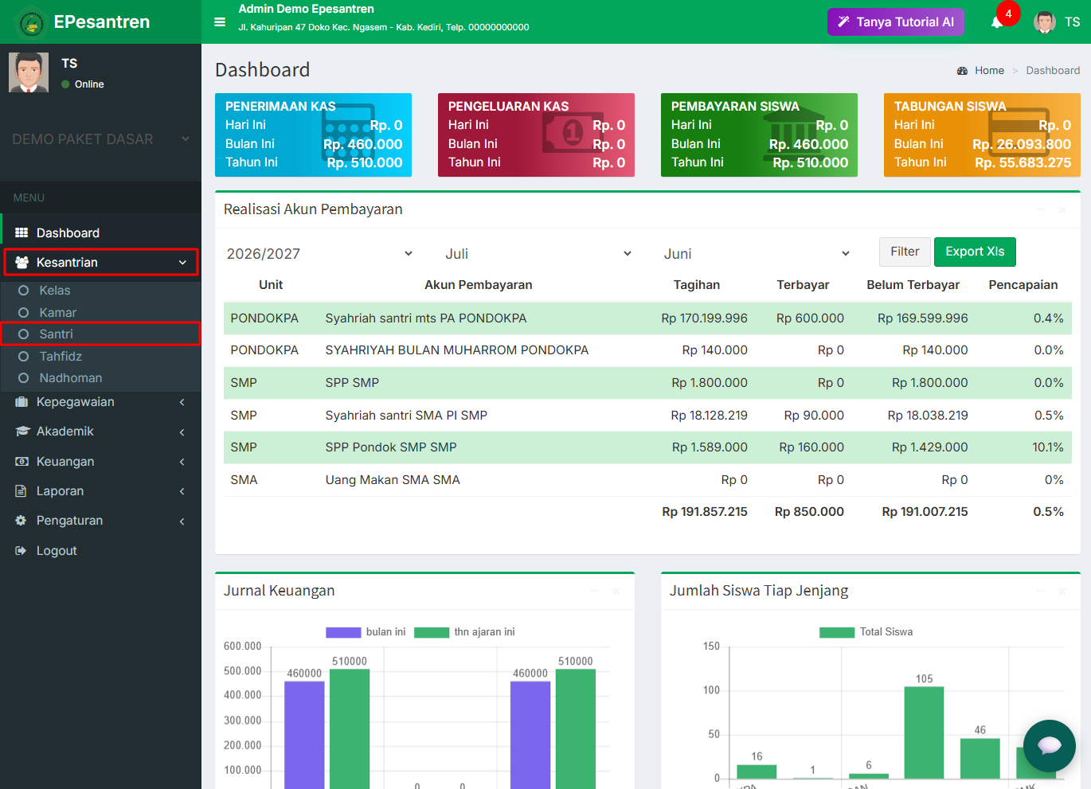Toggle the 'thn ajaran ini' legend
This screenshot has width=1091, height=789.
(x=465, y=632)
